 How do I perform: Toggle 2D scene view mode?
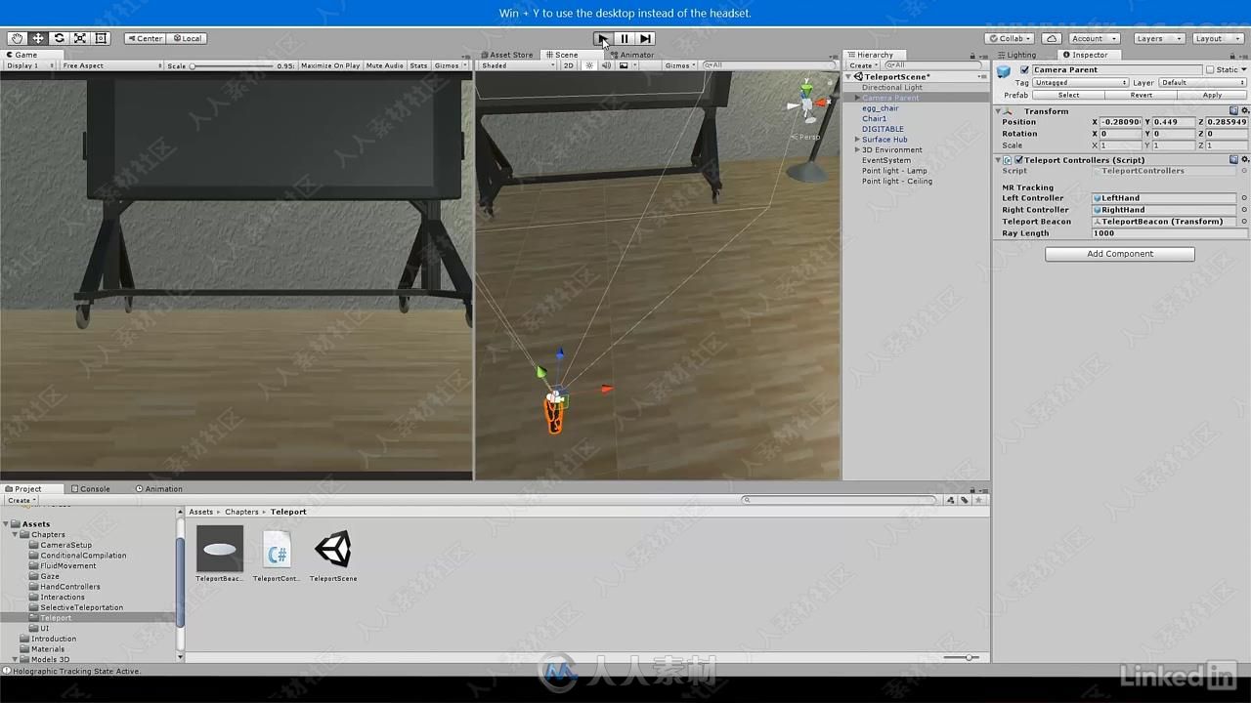568,65
